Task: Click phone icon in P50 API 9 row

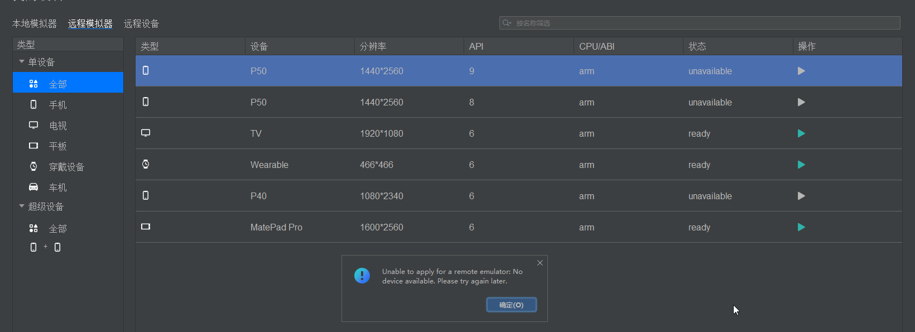Action: [146, 70]
